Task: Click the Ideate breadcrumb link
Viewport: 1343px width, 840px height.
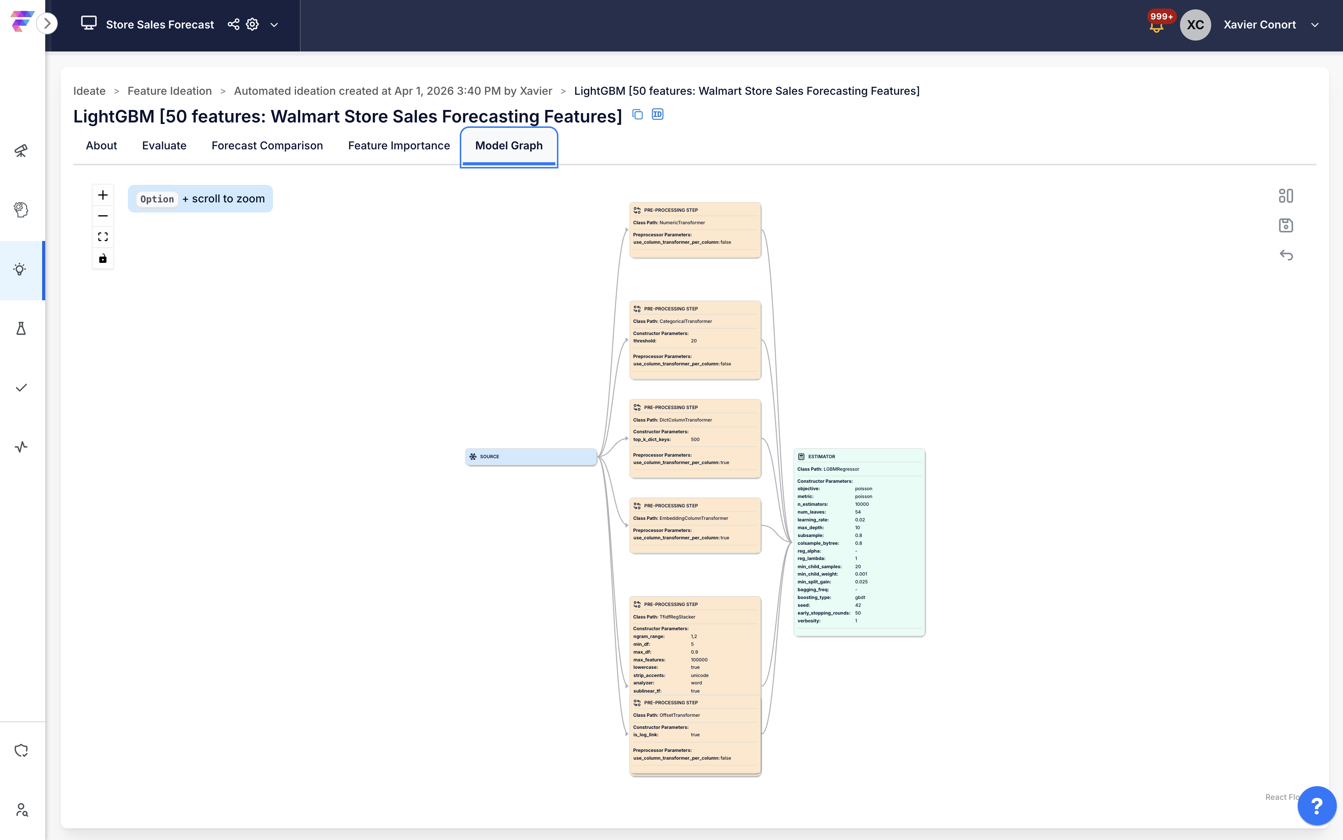Action: pyautogui.click(x=89, y=91)
